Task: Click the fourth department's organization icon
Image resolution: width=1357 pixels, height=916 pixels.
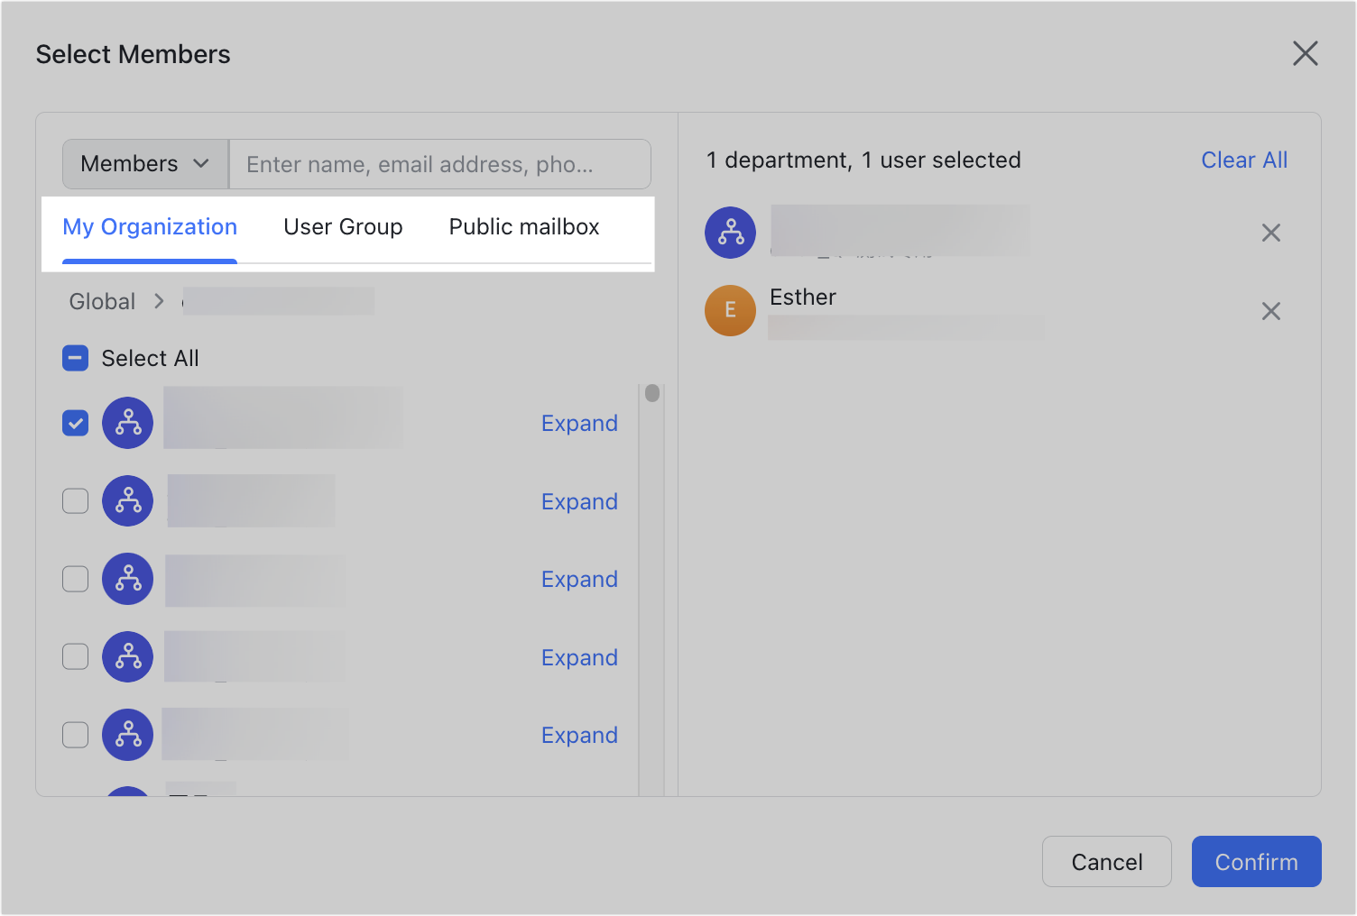Action: (127, 656)
